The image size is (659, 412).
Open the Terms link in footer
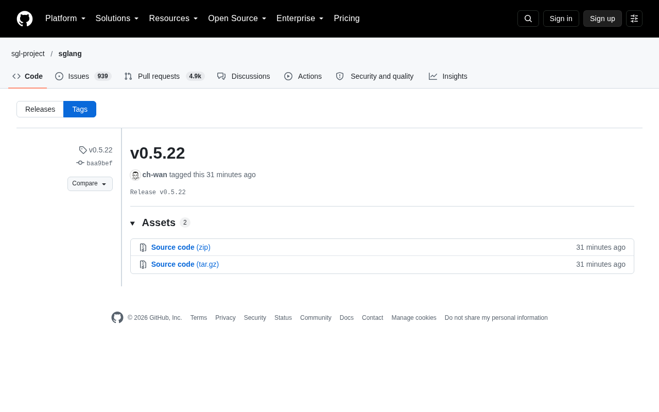pos(199,318)
